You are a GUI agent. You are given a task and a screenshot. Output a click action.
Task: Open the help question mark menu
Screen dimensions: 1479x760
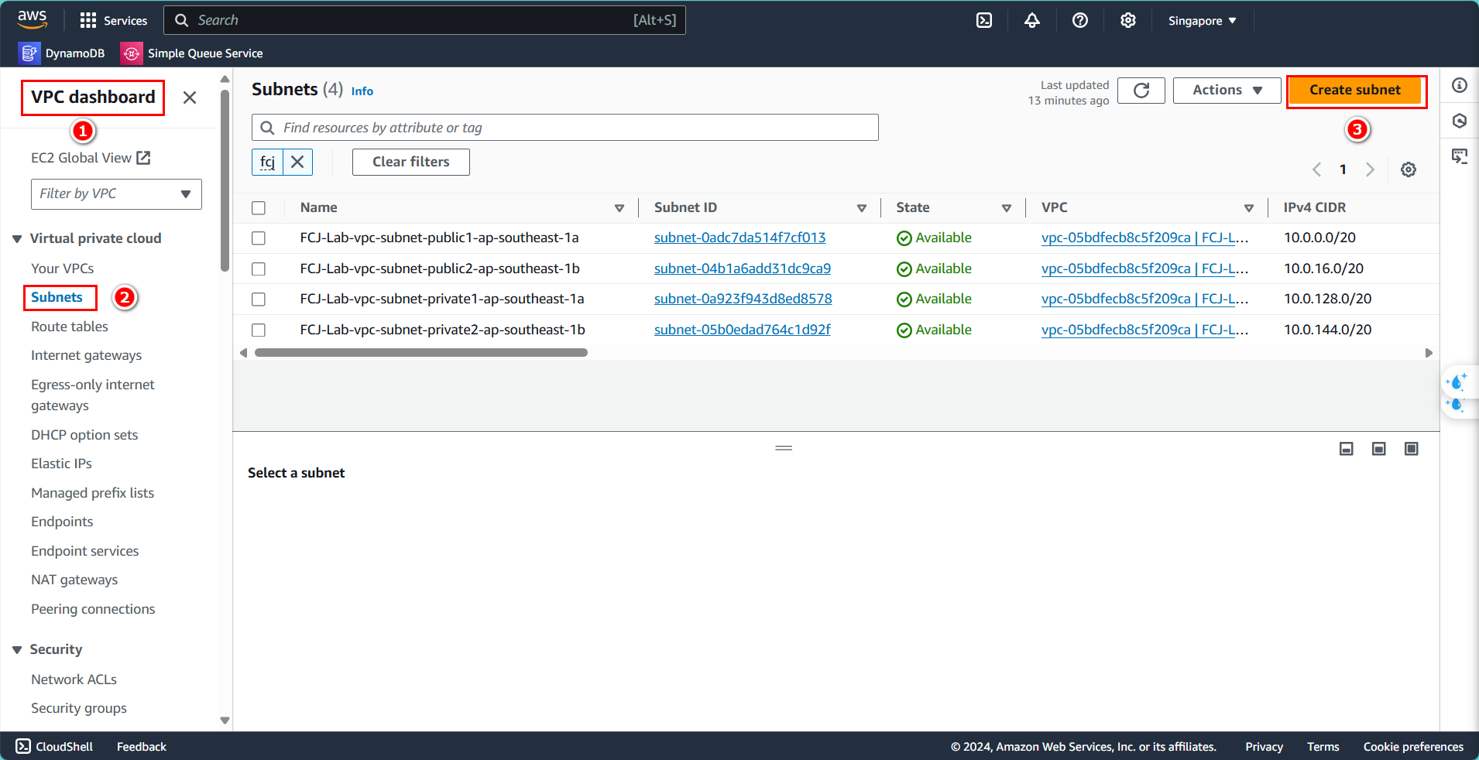[x=1080, y=20]
